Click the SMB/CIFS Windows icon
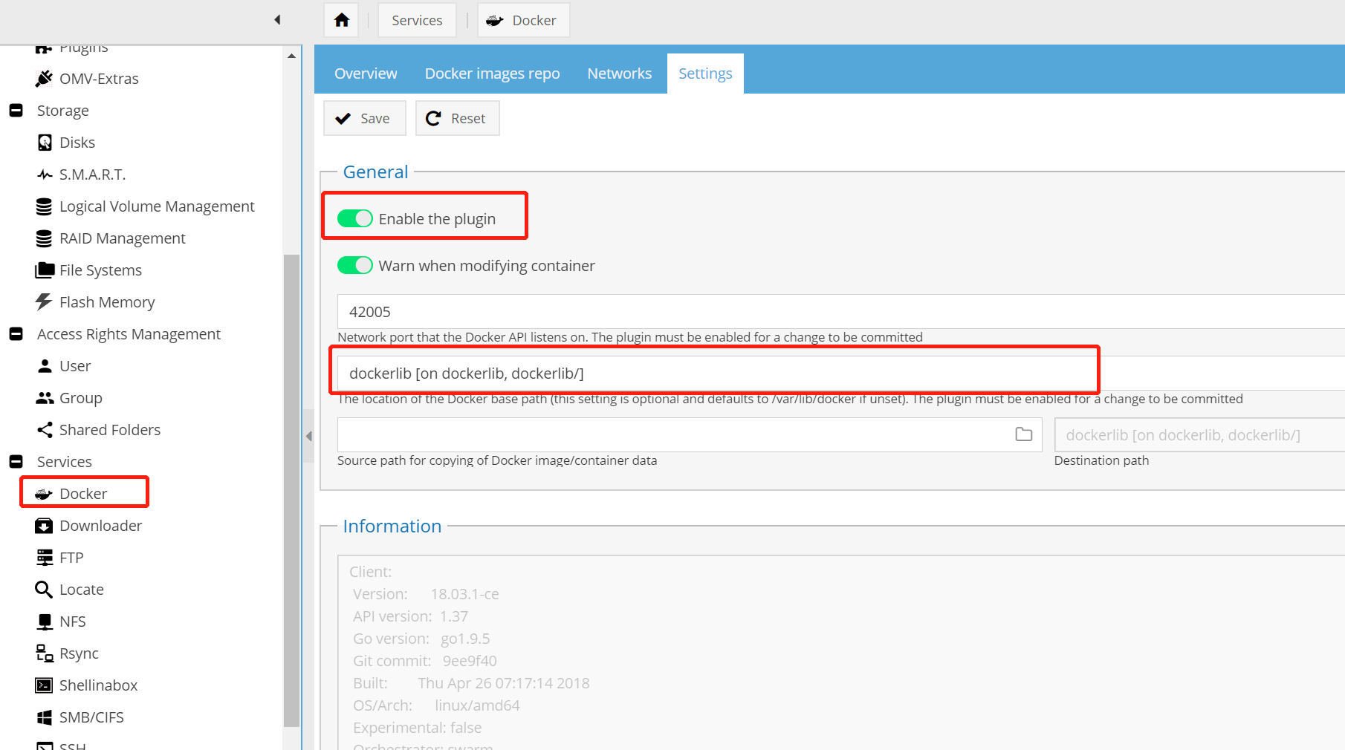Image resolution: width=1345 pixels, height=750 pixels. pos(45,717)
